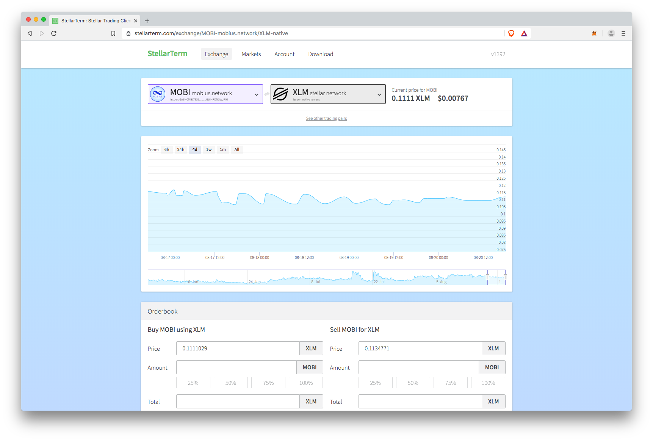Expand the XLM asset dropdown
Viewport: 653px width, 441px height.
tap(379, 95)
